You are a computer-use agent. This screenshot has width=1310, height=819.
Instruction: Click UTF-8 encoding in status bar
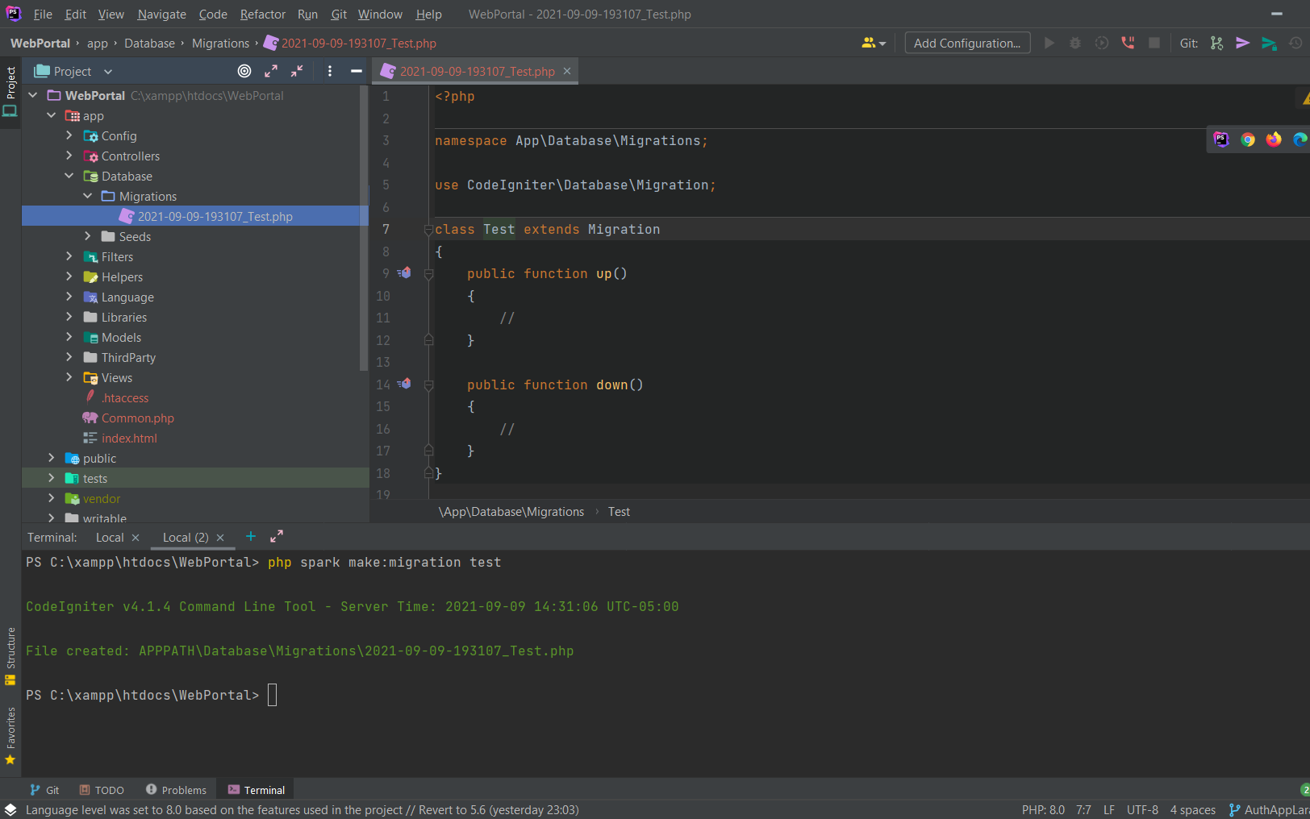(x=1142, y=809)
